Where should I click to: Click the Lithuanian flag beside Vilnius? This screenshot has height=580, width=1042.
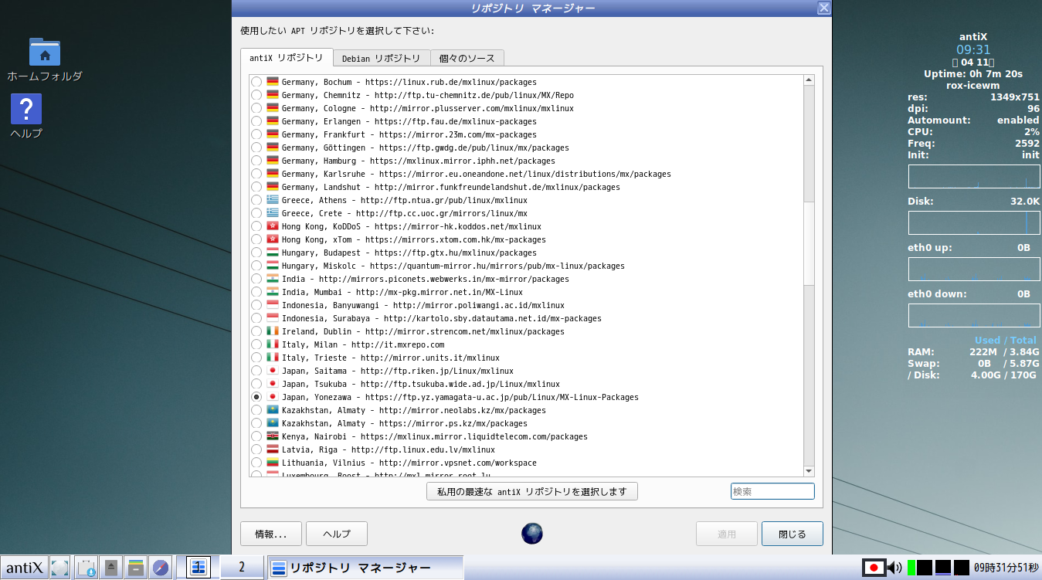click(272, 463)
